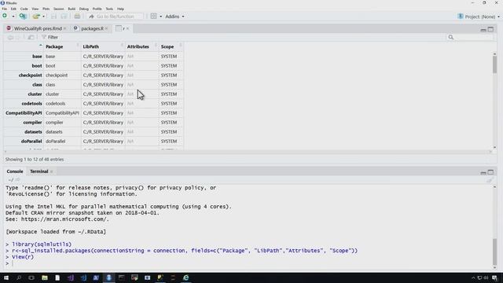503x283 pixels.
Task: Open the View menu
Action: (x=35, y=9)
